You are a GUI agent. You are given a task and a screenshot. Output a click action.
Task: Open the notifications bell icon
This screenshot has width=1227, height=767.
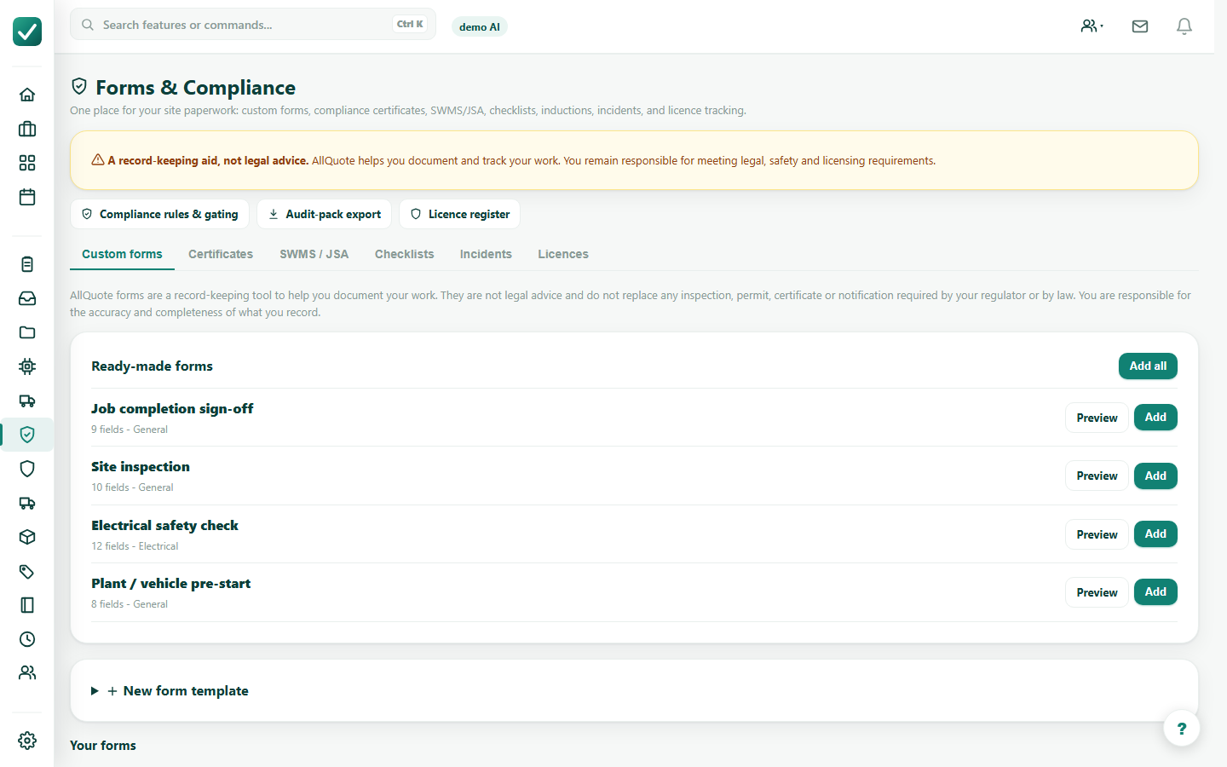(1184, 26)
